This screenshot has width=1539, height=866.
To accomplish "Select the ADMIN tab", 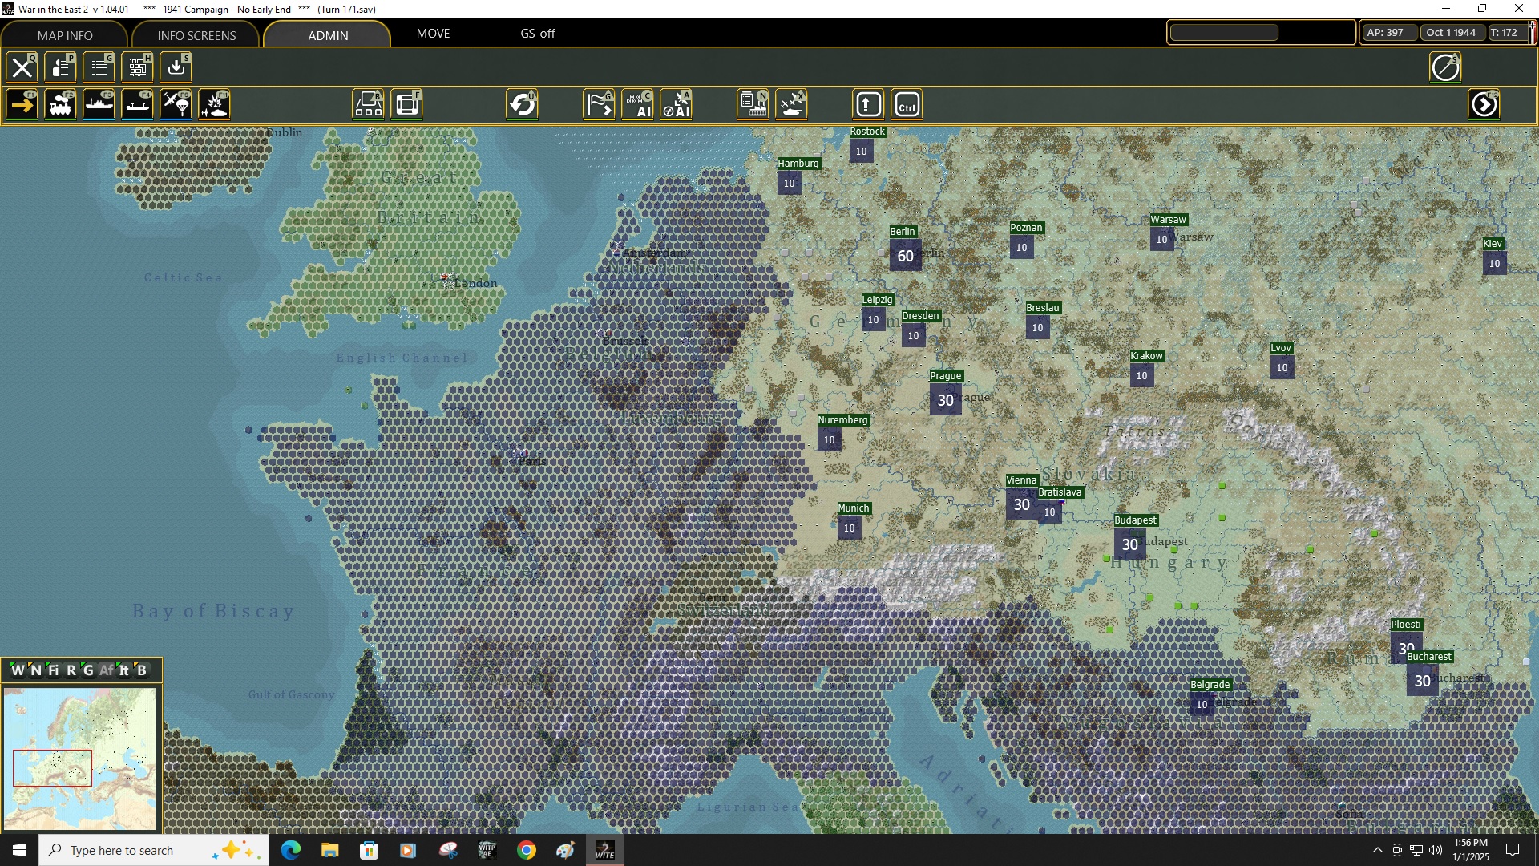I will 328,35.
